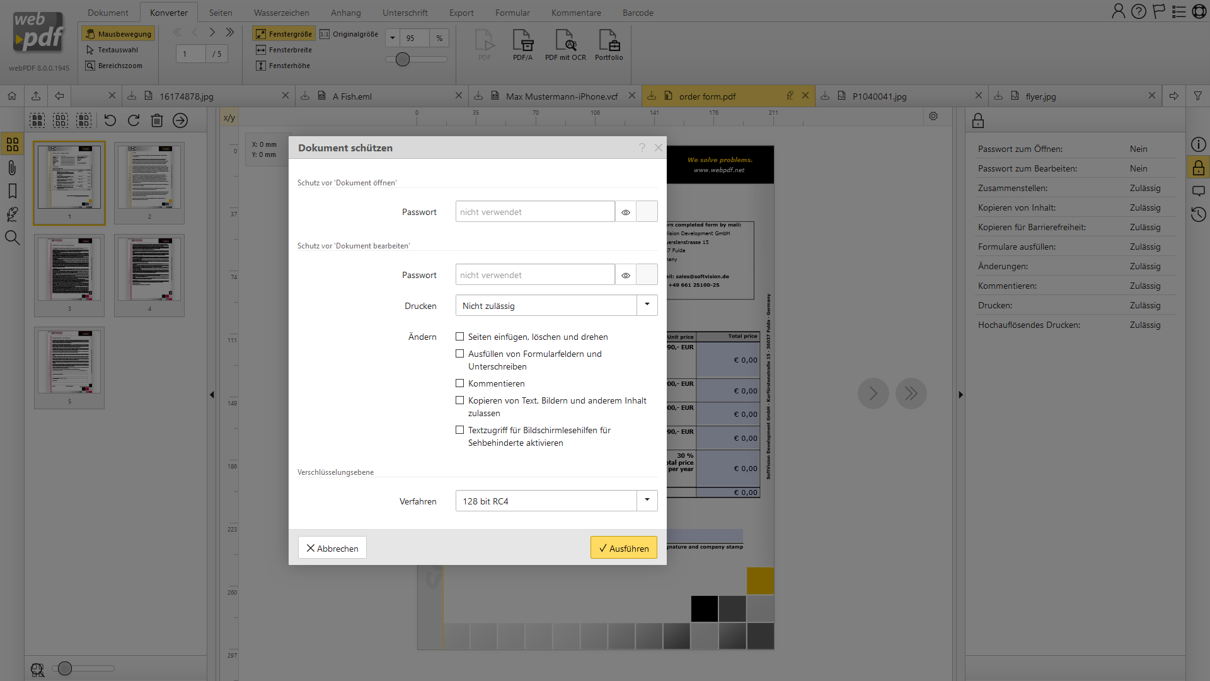This screenshot has width=1210, height=681.
Task: Open the history panel clock icon
Action: [x=1199, y=214]
